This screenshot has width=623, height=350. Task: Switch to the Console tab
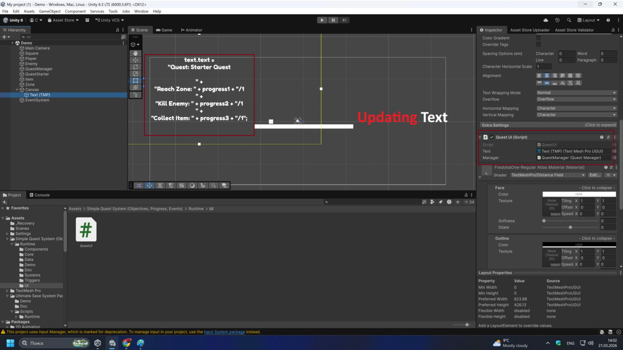[x=39, y=195]
